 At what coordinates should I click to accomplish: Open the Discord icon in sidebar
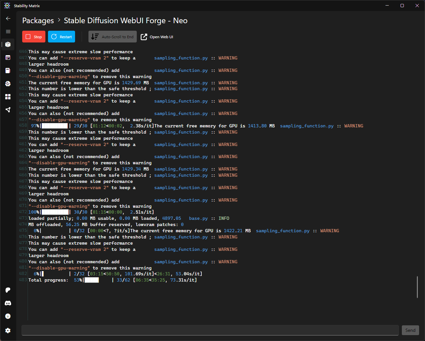point(8,303)
